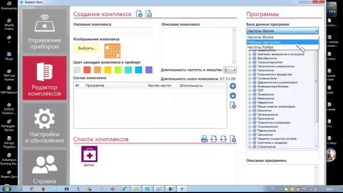The width and height of the screenshot is (343, 193).
Task: Select Ревматология in the programs tree
Action: (266, 131)
